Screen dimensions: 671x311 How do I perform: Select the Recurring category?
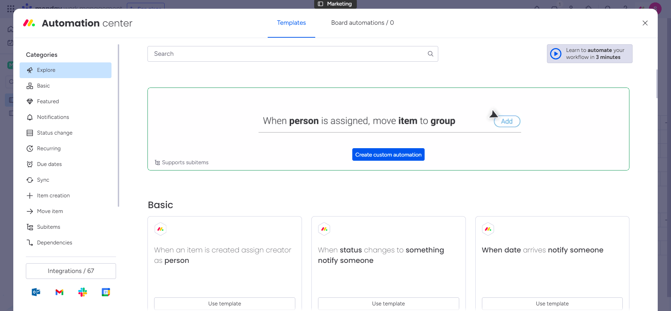(x=49, y=149)
